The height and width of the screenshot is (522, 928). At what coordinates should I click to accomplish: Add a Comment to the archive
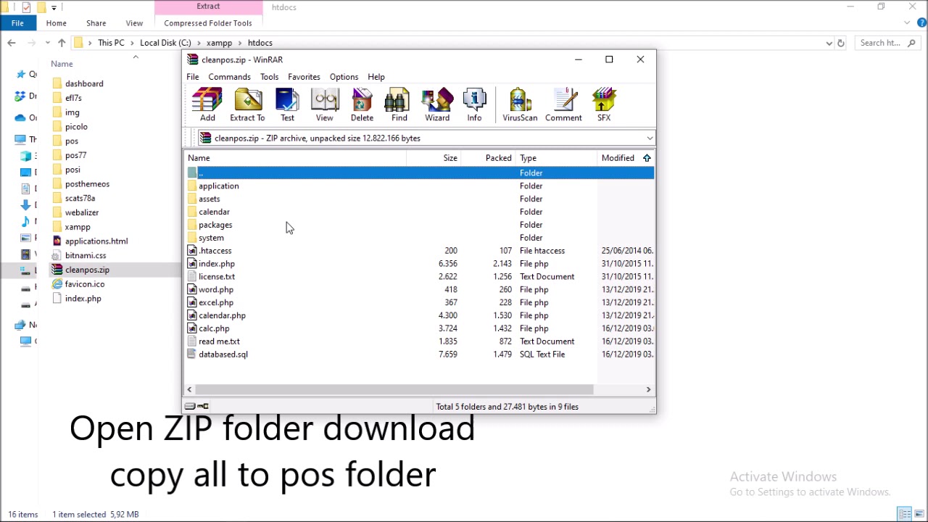[563, 104]
